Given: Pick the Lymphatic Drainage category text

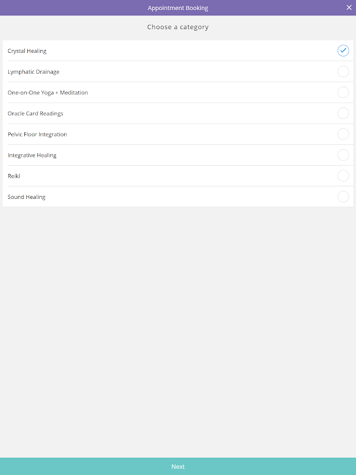Looking at the screenshot, I should click(33, 72).
